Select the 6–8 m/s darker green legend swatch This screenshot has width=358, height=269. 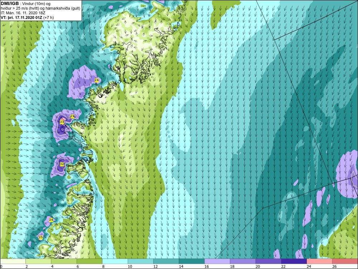pos(89,261)
